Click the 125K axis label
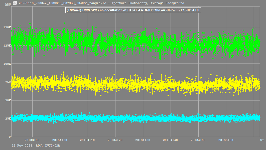 pos(7,45)
